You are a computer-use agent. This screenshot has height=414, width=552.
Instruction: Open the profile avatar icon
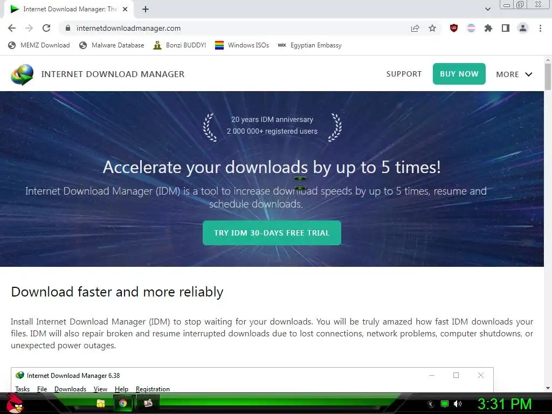[523, 28]
